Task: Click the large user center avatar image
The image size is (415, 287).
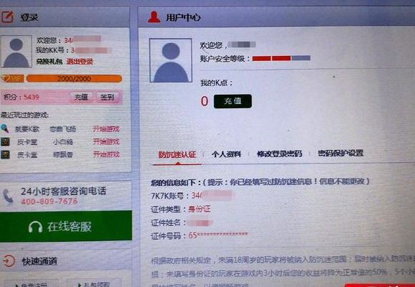Action: [171, 60]
